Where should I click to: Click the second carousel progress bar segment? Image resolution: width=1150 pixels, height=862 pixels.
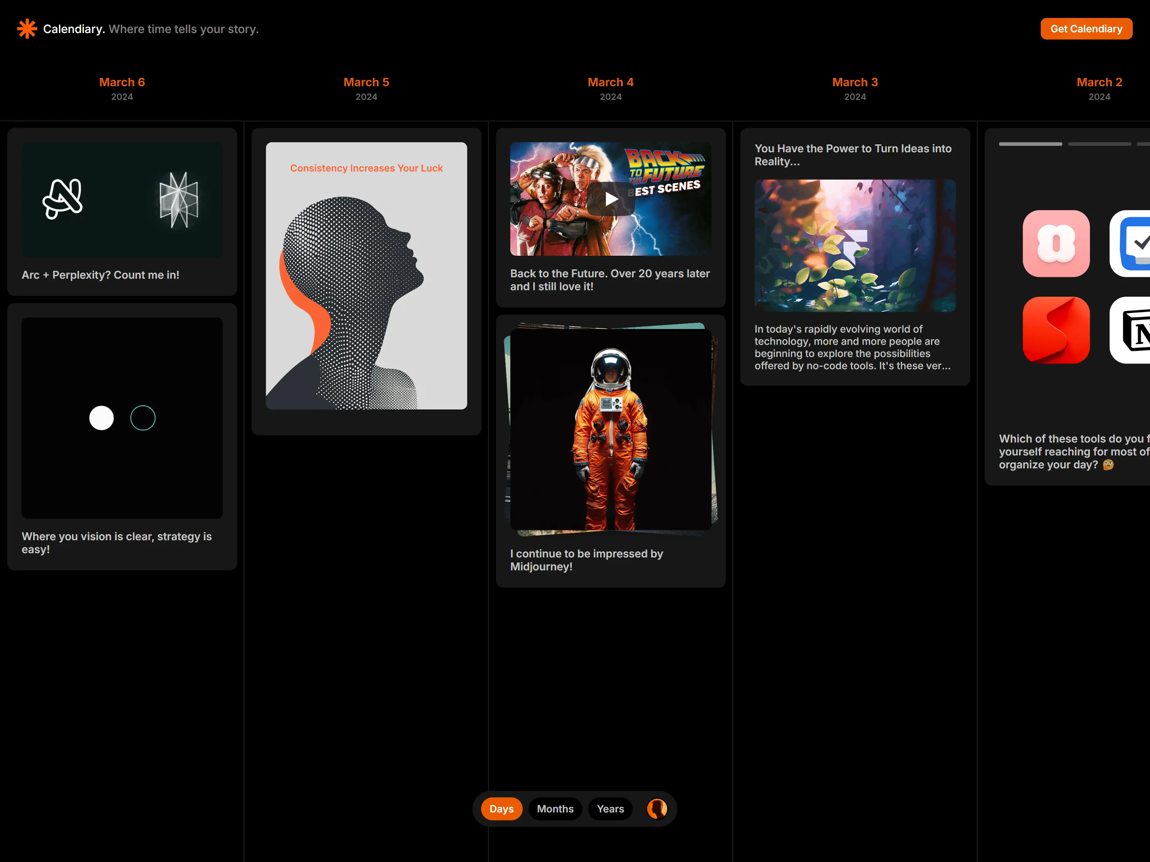coord(1099,144)
